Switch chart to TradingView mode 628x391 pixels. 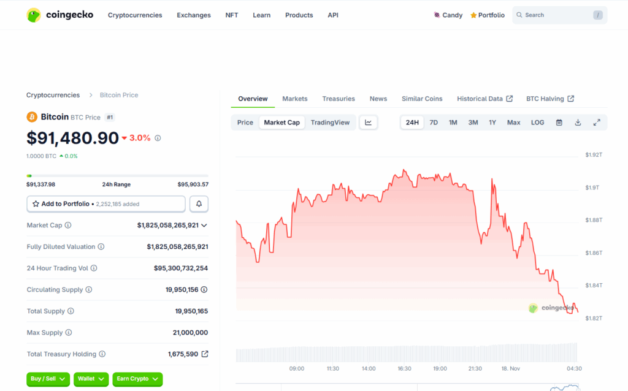(x=330, y=123)
